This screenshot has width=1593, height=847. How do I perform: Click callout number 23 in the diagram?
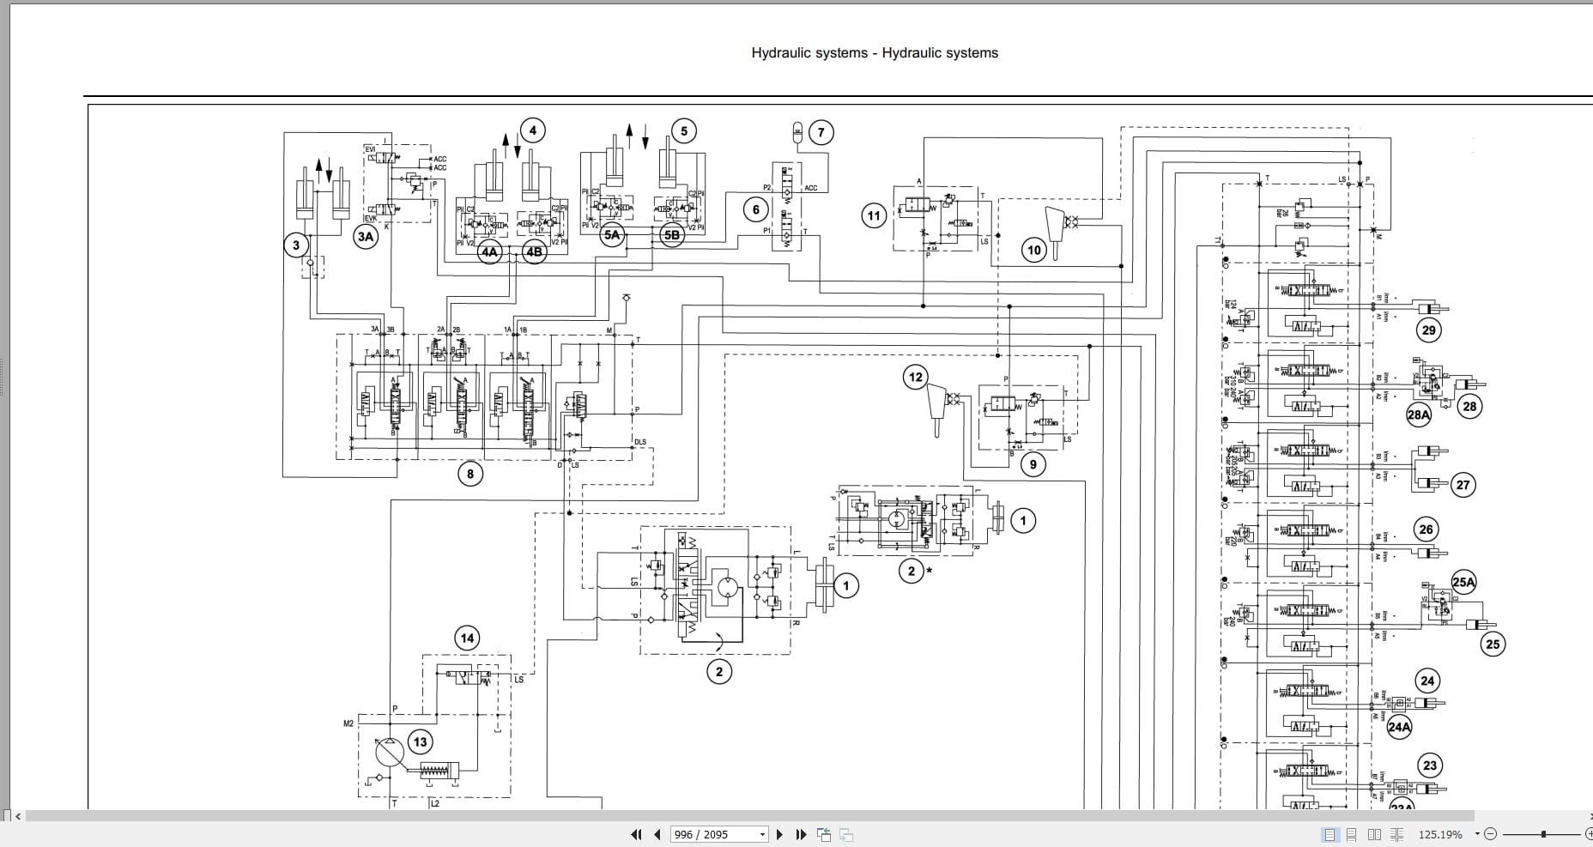point(1429,765)
